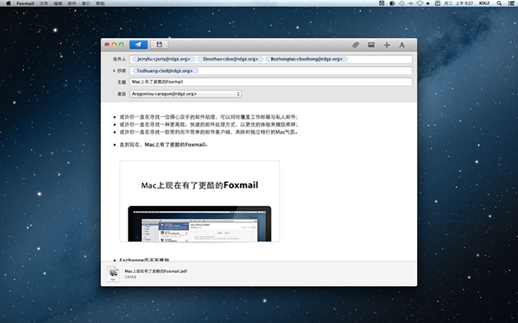Image resolution: width=518 pixels, height=323 pixels.
Task: Open the 窗口 menu
Action: tap(85, 3)
